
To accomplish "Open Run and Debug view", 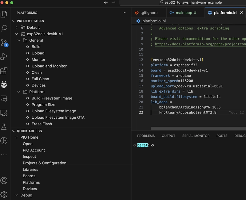I will point(4,57).
